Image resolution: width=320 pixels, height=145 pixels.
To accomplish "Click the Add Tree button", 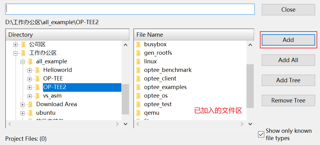I will [x=288, y=80].
